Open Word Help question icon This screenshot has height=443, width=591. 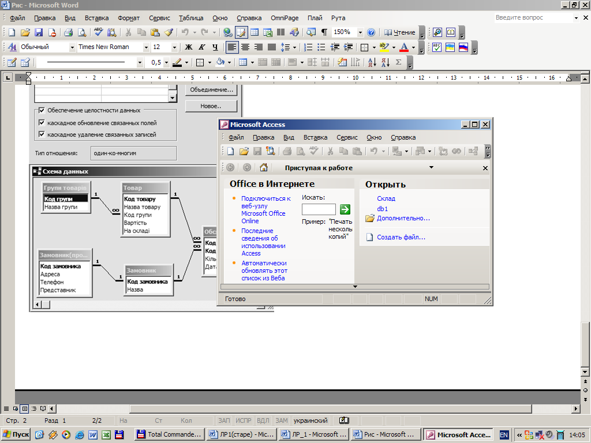pyautogui.click(x=371, y=32)
